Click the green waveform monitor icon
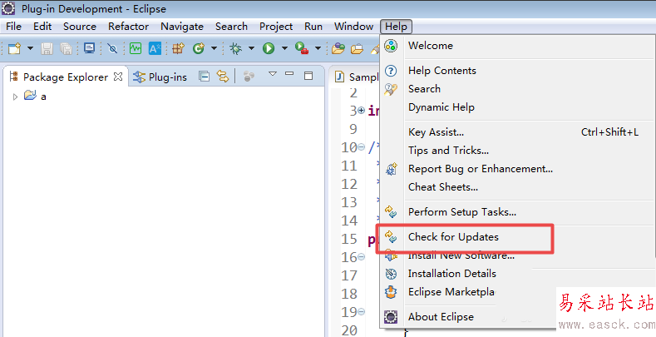Screen dimensions: 656x337 (136, 48)
